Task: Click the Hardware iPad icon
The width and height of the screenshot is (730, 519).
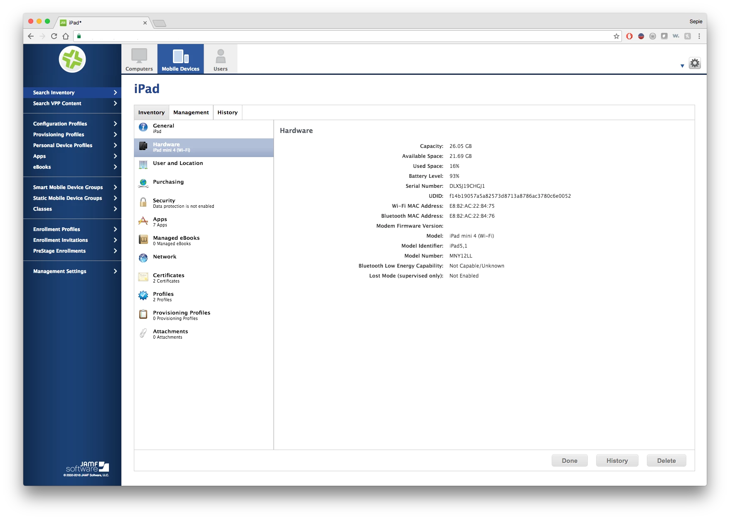Action: click(x=143, y=146)
